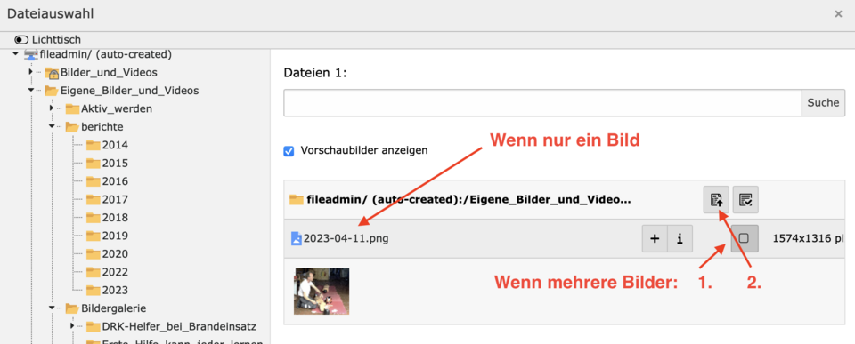Select the 2019 folder in tree
This screenshot has width=855, height=344.
coord(115,236)
